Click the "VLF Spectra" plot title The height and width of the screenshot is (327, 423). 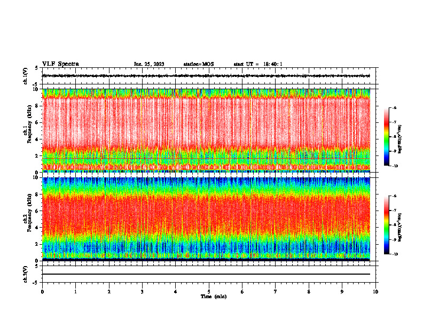pyautogui.click(x=60, y=64)
